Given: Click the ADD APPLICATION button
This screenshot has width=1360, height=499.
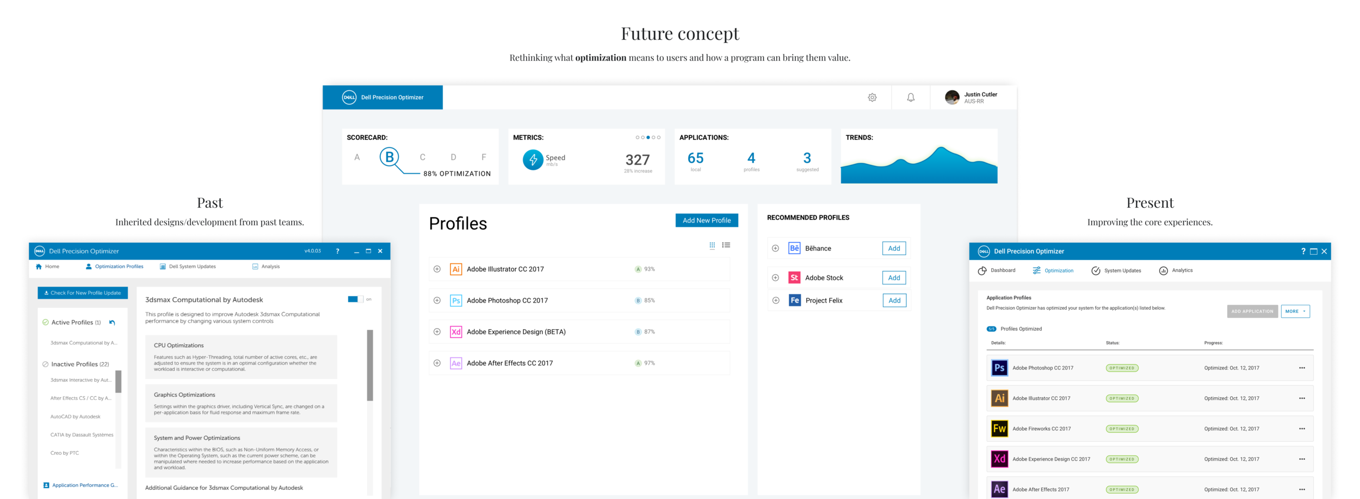Looking at the screenshot, I should (1252, 311).
